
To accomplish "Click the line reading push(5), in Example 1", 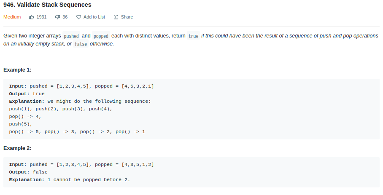I will click(x=21, y=124).
